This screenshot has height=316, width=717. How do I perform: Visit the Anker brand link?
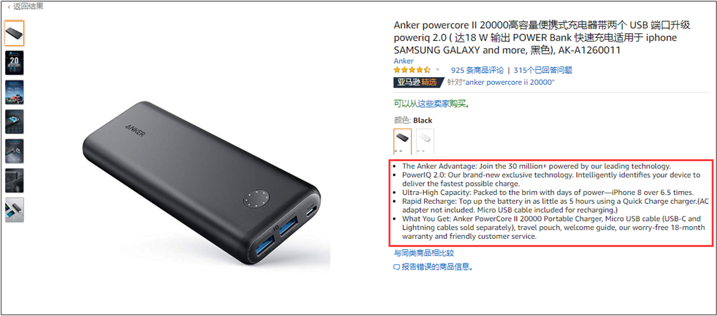point(403,61)
